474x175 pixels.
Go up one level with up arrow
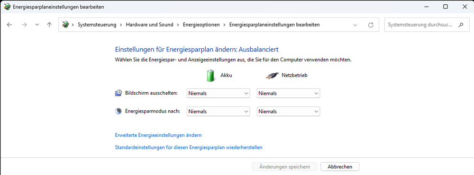[x=50, y=25]
